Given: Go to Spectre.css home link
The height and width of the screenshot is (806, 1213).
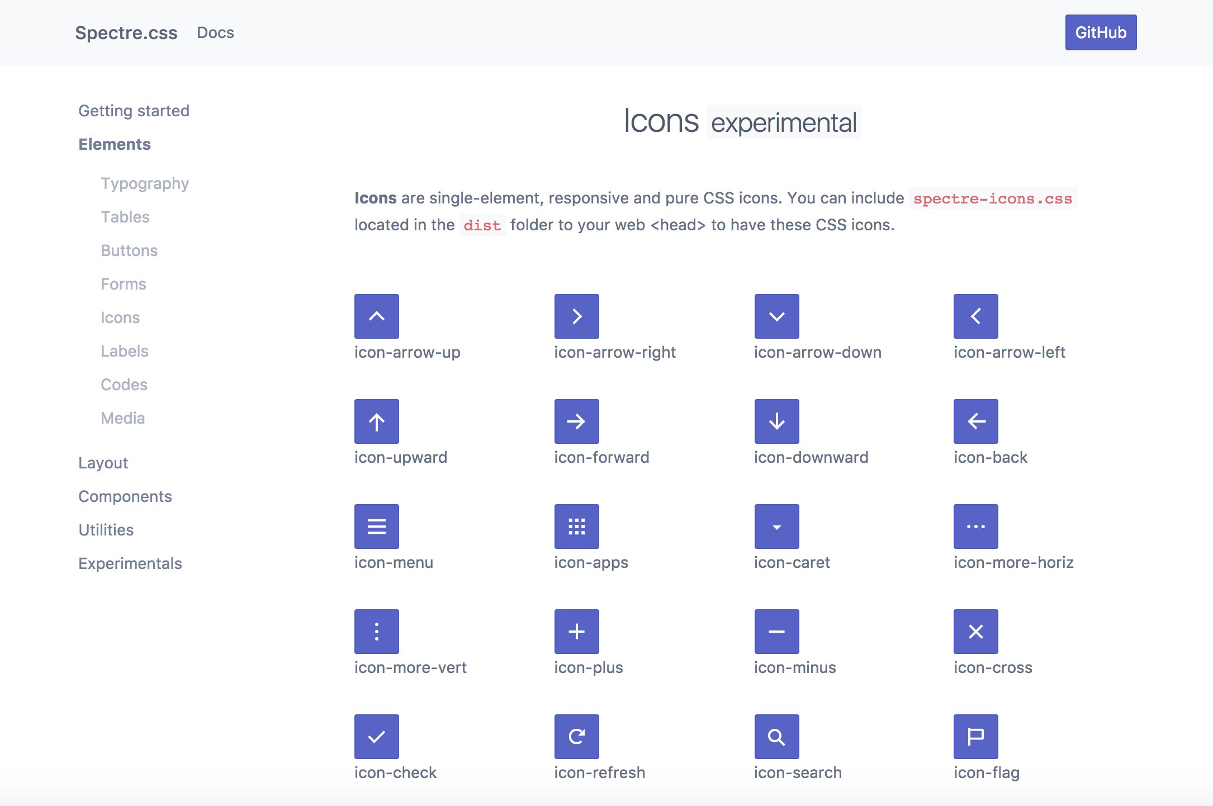Looking at the screenshot, I should click(126, 33).
